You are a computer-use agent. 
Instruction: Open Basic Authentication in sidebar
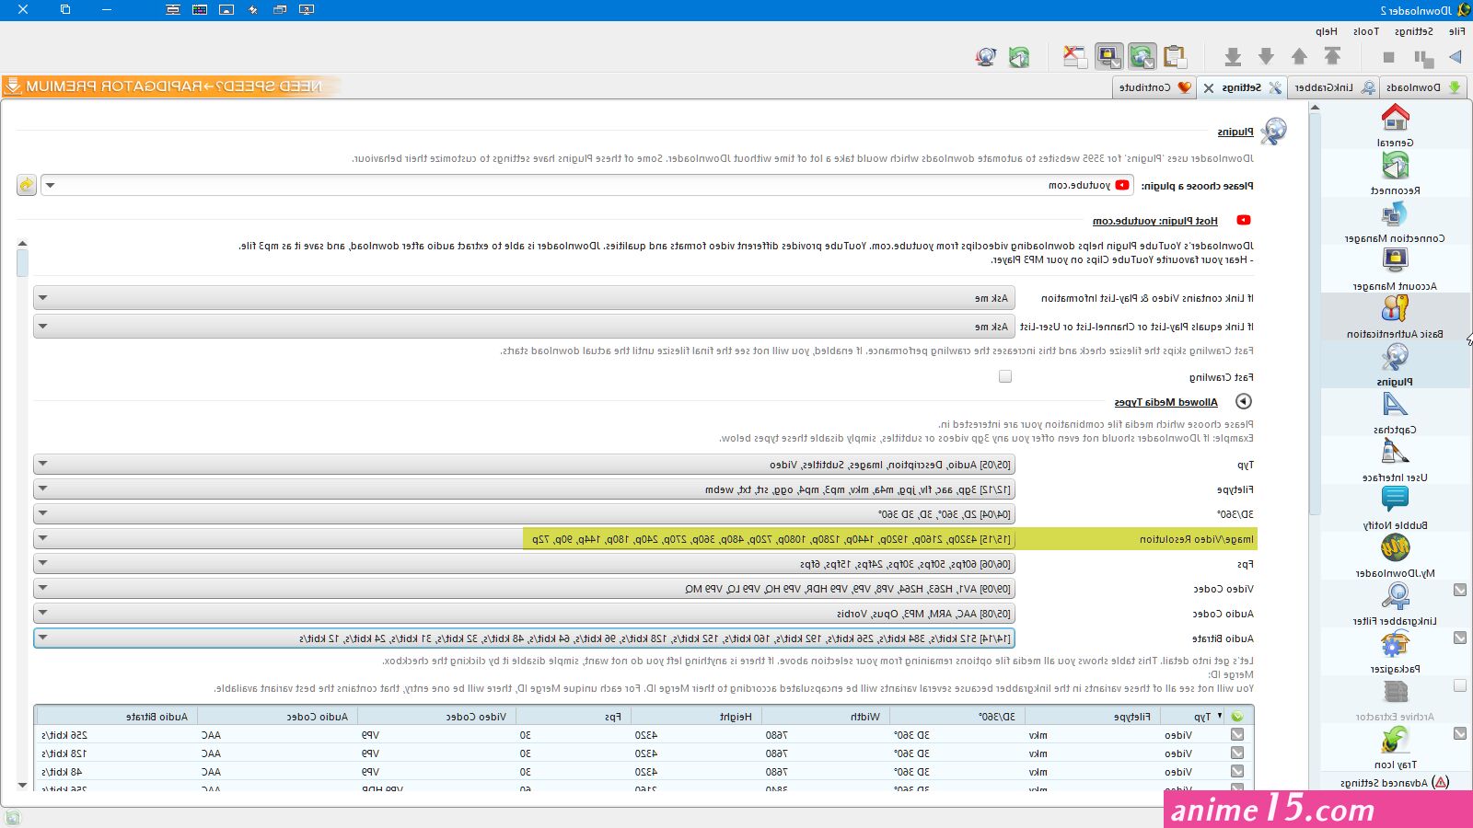pos(1396,316)
